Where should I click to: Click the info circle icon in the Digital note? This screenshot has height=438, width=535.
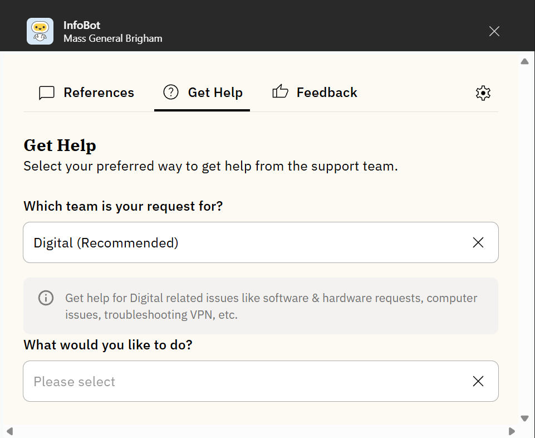(x=46, y=298)
